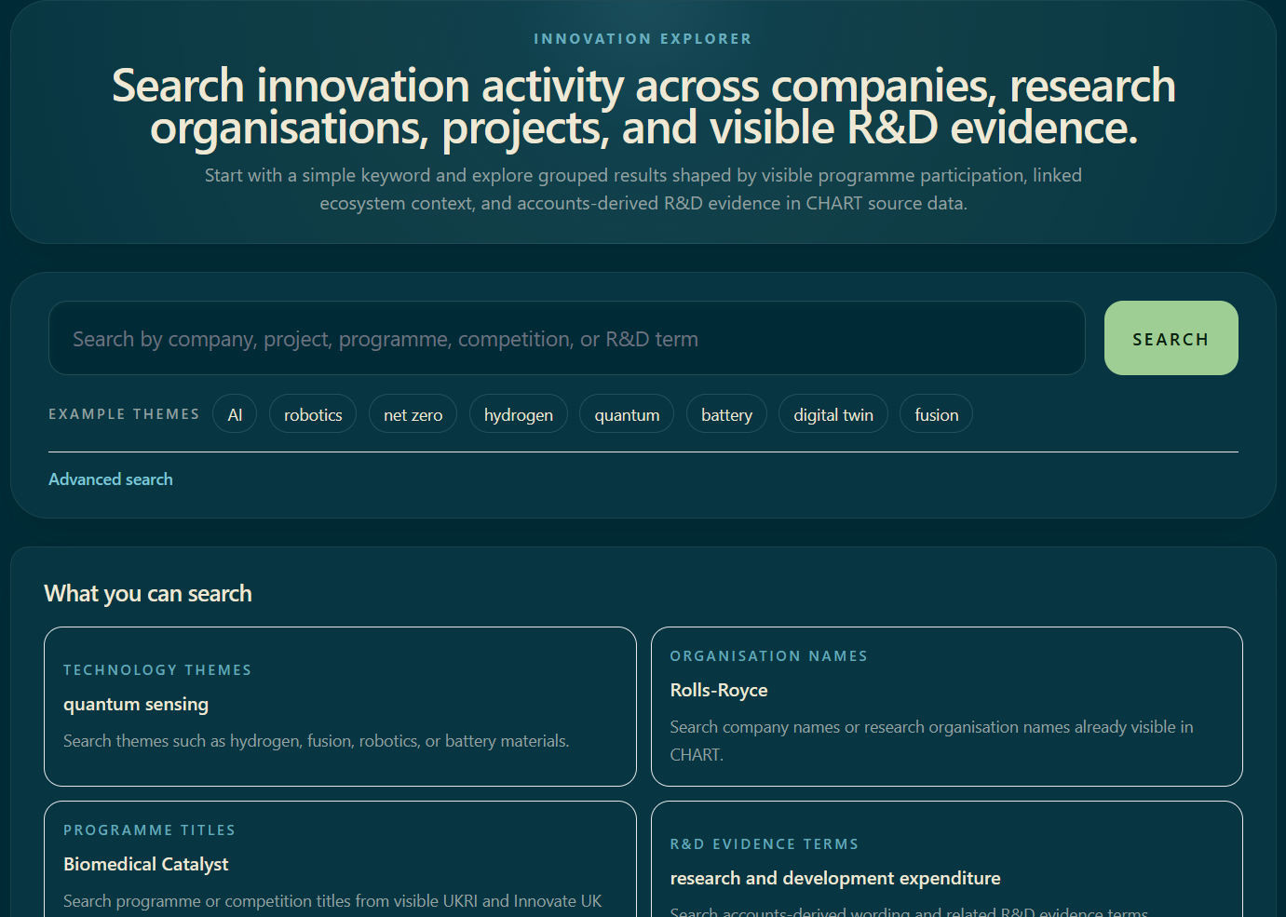The height and width of the screenshot is (917, 1286).
Task: Choose the net zero theme chip
Action: point(413,414)
